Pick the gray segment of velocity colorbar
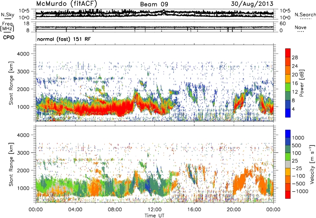 pos(288,164)
